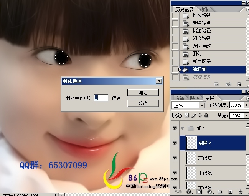
Task: Add a layer mask to 图层 2
Action: (x=199, y=192)
